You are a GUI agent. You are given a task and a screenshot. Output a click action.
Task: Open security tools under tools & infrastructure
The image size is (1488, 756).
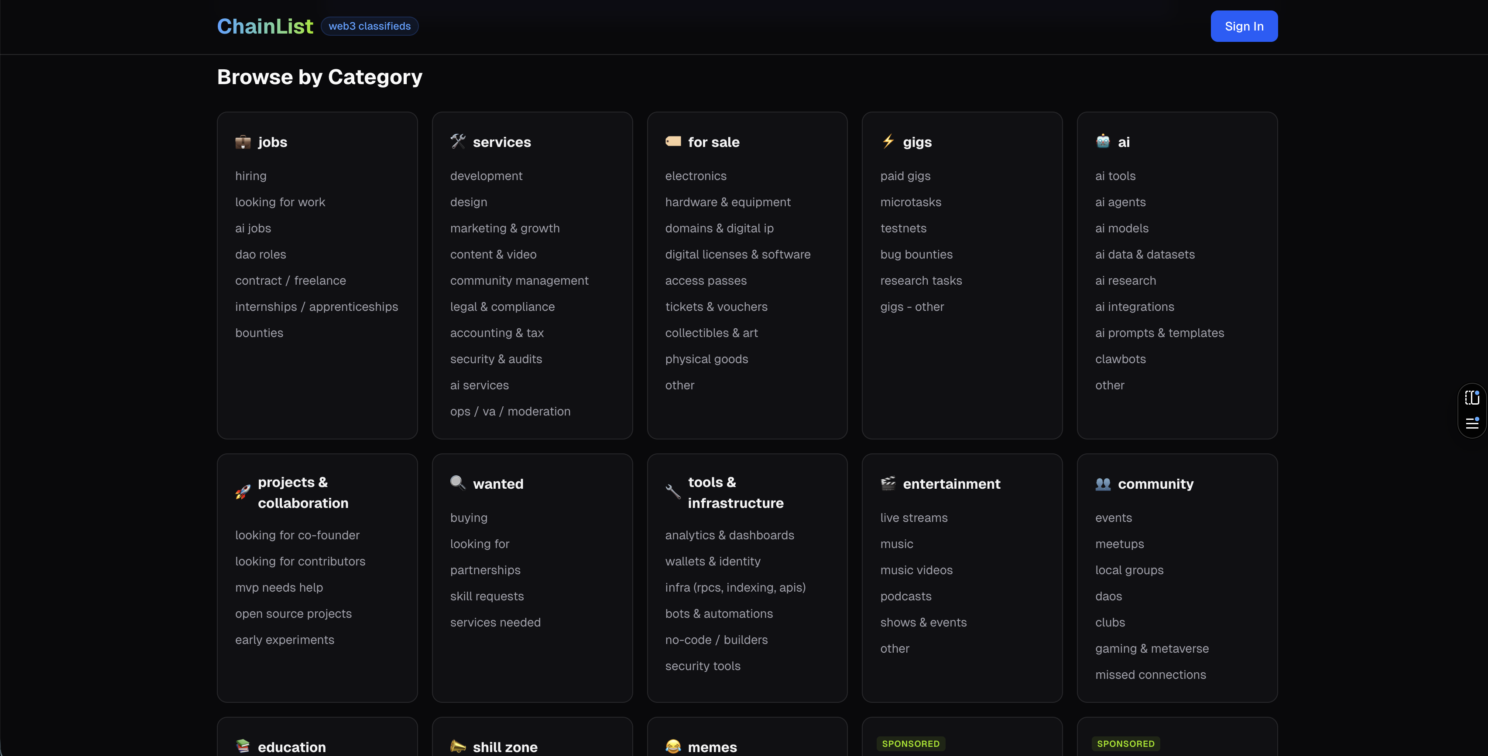(x=703, y=665)
